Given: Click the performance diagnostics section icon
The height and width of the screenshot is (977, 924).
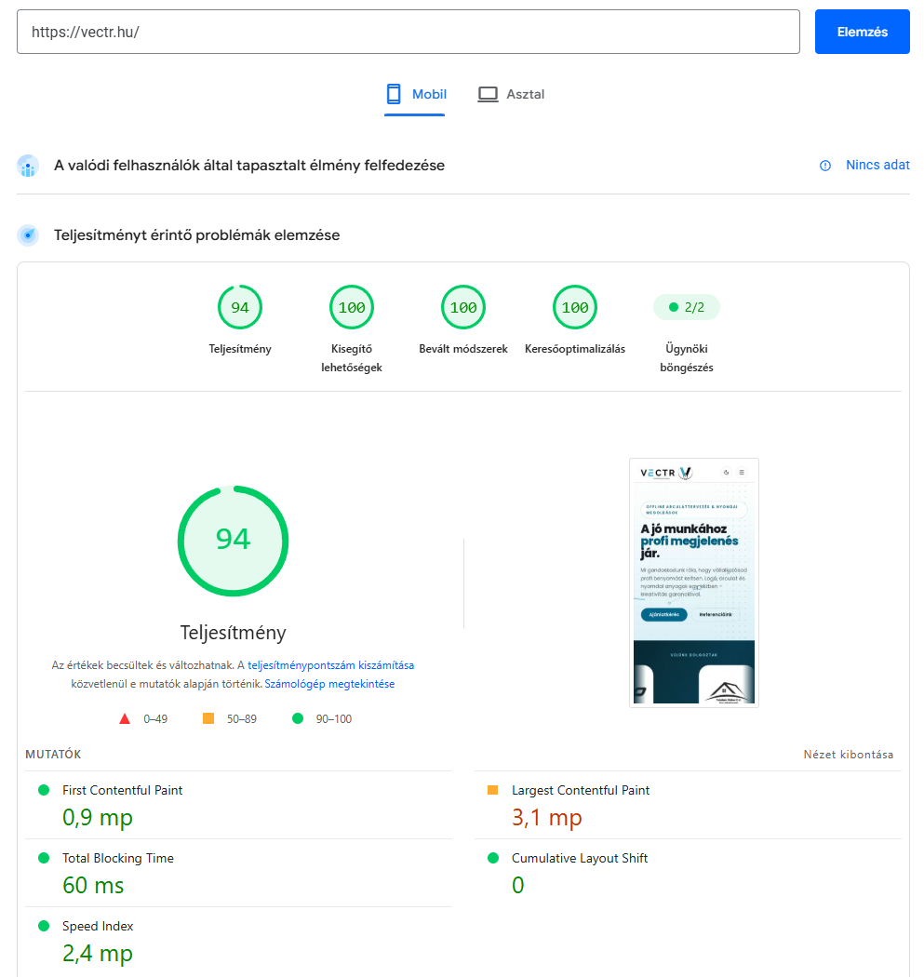Looking at the screenshot, I should pyautogui.click(x=28, y=235).
